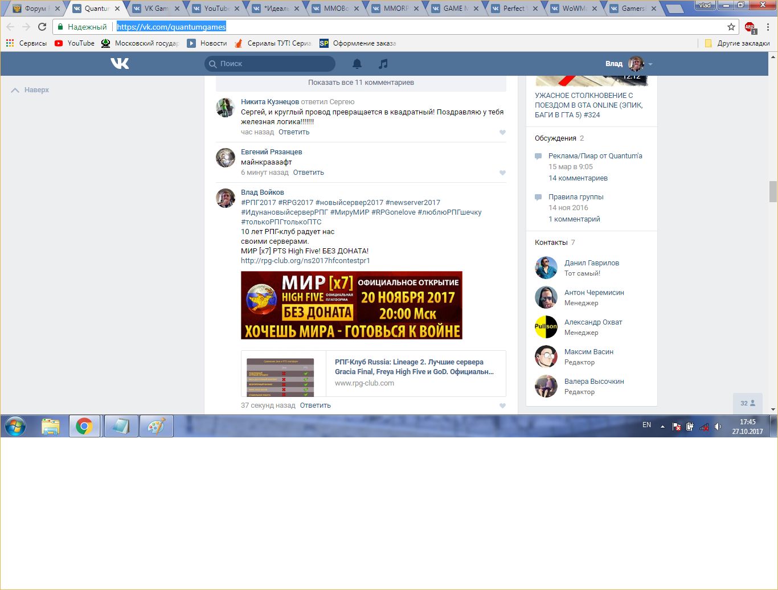This screenshot has width=778, height=590.
Task: Bookmark page with star icon
Action: (731, 27)
